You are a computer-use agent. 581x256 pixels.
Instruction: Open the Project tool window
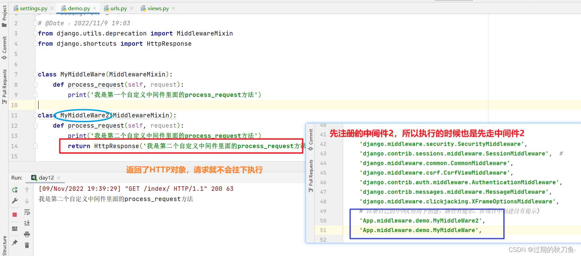[x=4, y=16]
